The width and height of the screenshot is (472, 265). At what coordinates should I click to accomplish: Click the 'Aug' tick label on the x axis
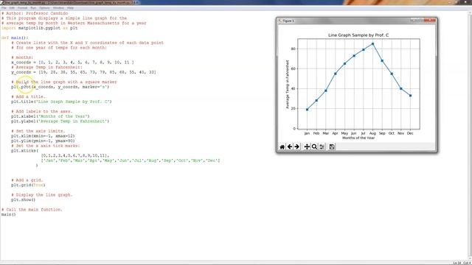(372, 133)
